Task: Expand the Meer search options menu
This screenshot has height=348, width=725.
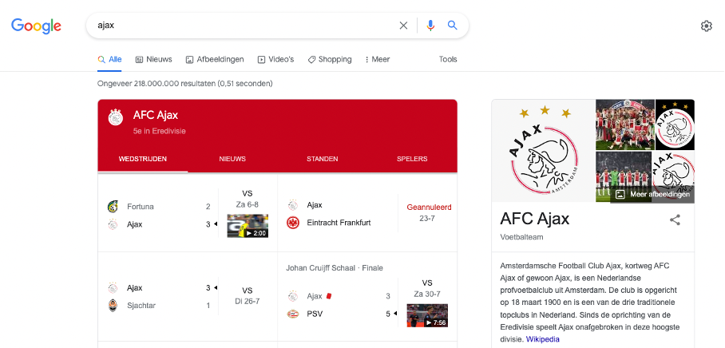Action: pos(377,60)
